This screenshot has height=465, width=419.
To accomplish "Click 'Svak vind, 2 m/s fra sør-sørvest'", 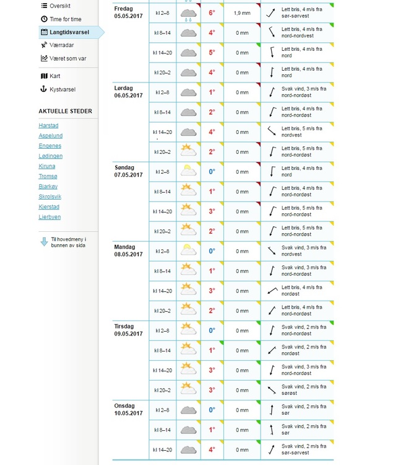I will [x=304, y=449].
